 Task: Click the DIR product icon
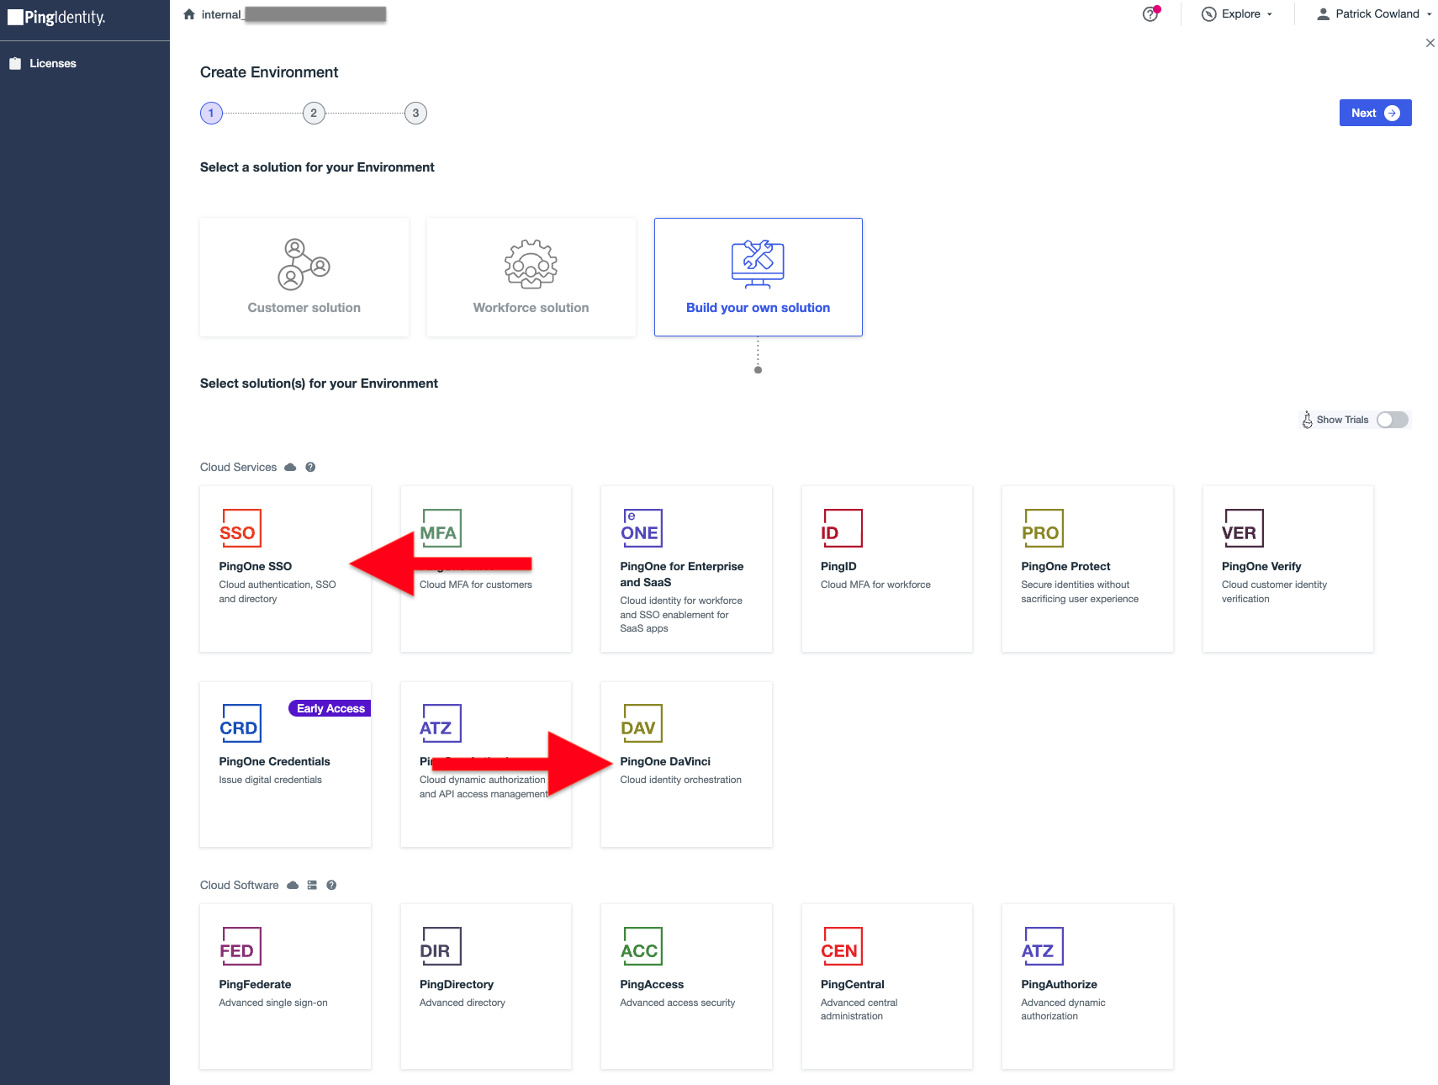[x=441, y=946]
